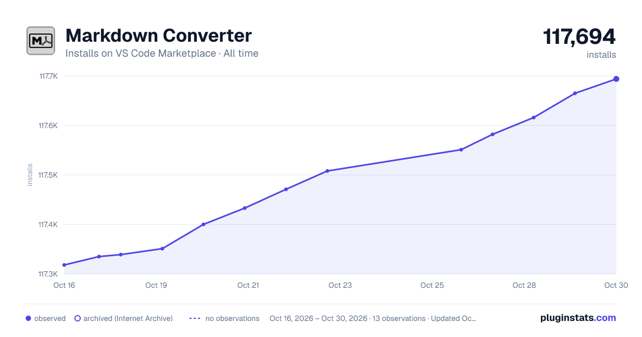Click the 117.7K y-axis label
642x337 pixels.
tap(48, 76)
